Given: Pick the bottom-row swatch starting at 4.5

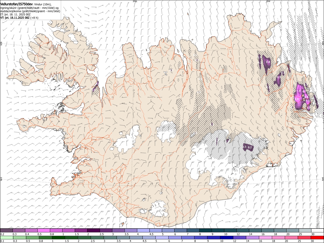Looking at the screenshot, I should click(x=149, y=237).
